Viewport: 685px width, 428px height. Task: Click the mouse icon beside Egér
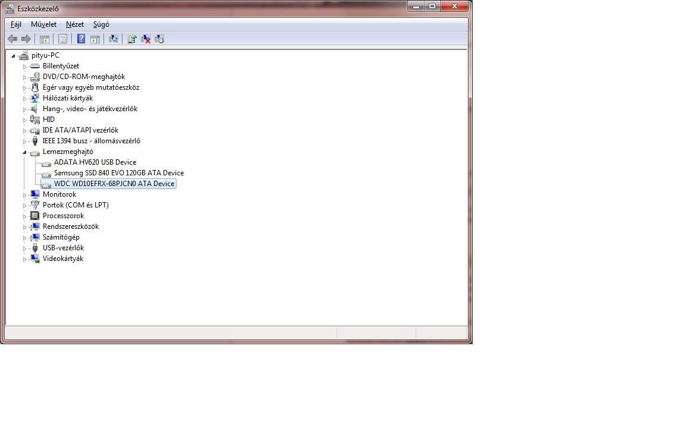click(35, 87)
